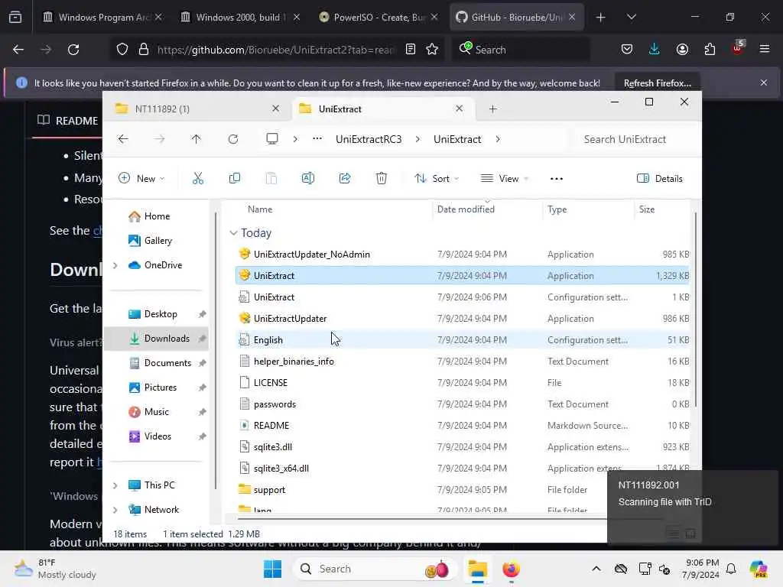783x587 pixels.
Task: Select the sqlite3_x64.dll file
Action: pos(281,469)
